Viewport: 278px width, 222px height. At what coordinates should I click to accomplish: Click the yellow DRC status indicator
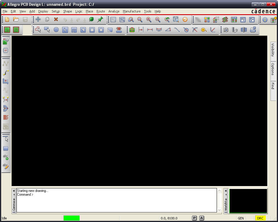[x=260, y=218]
